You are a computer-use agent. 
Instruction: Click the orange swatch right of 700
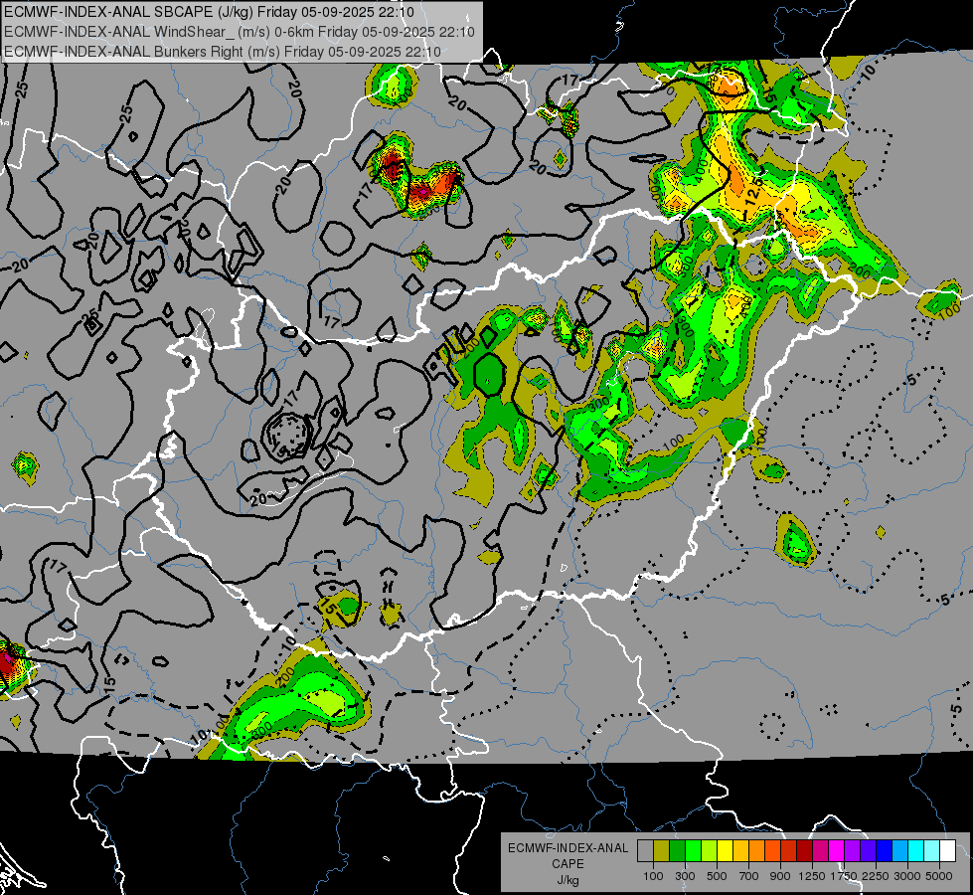[x=756, y=851]
